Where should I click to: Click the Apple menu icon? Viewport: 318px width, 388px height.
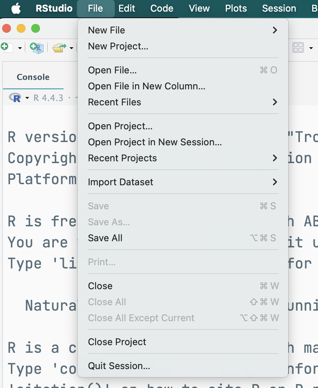point(16,8)
